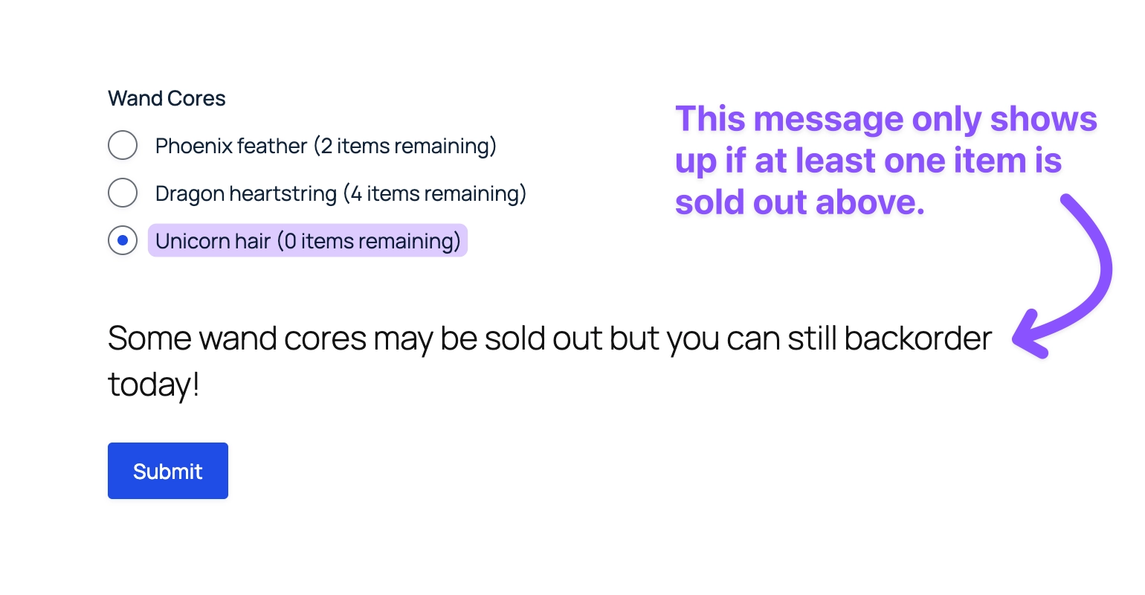Click the Wand Cores group heading
Viewport: 1145px width, 595px height.
coord(167,98)
